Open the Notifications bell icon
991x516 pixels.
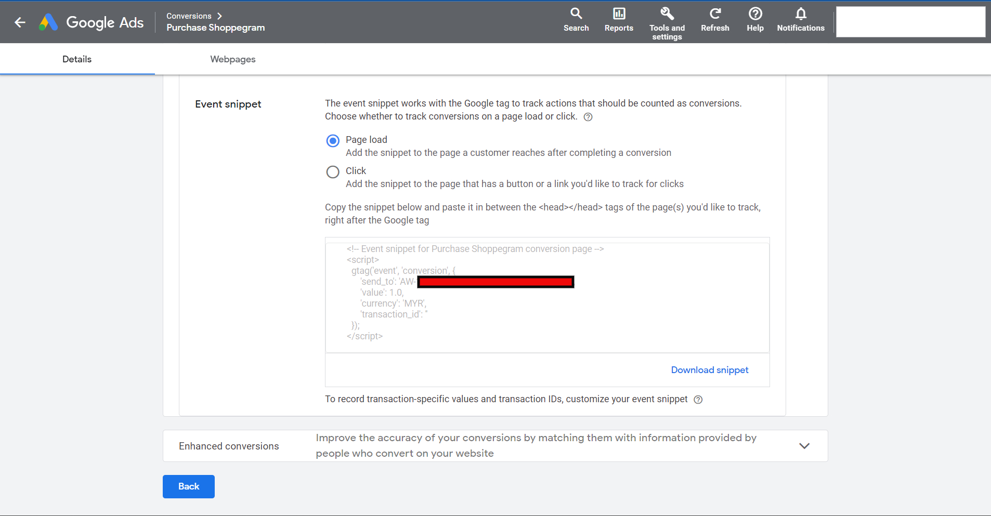[801, 14]
